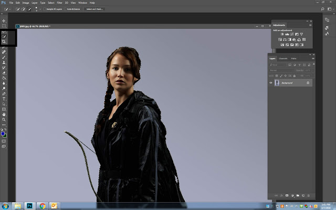Select the History Brush tool

(x=4, y=68)
